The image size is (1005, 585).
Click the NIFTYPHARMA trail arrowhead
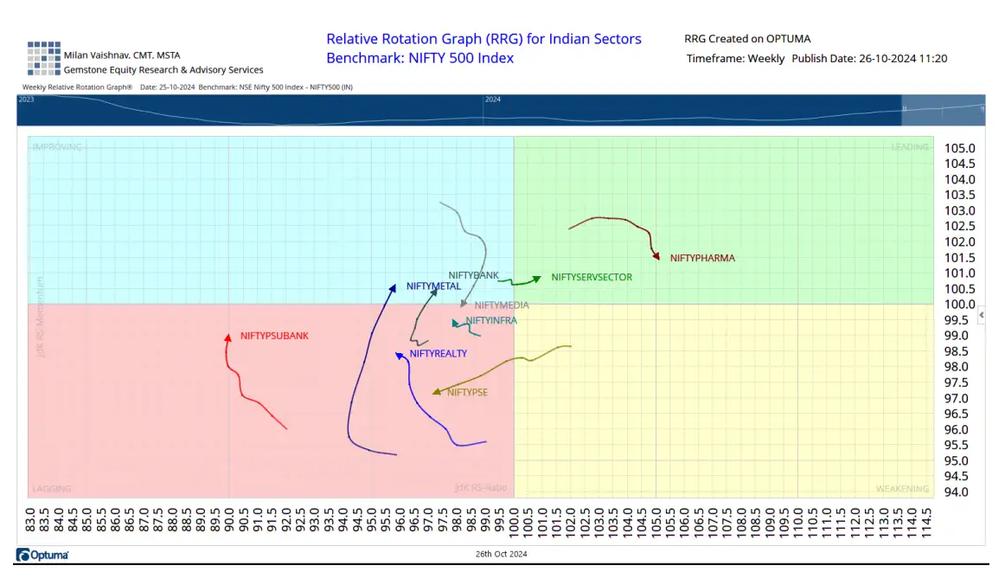coord(656,257)
